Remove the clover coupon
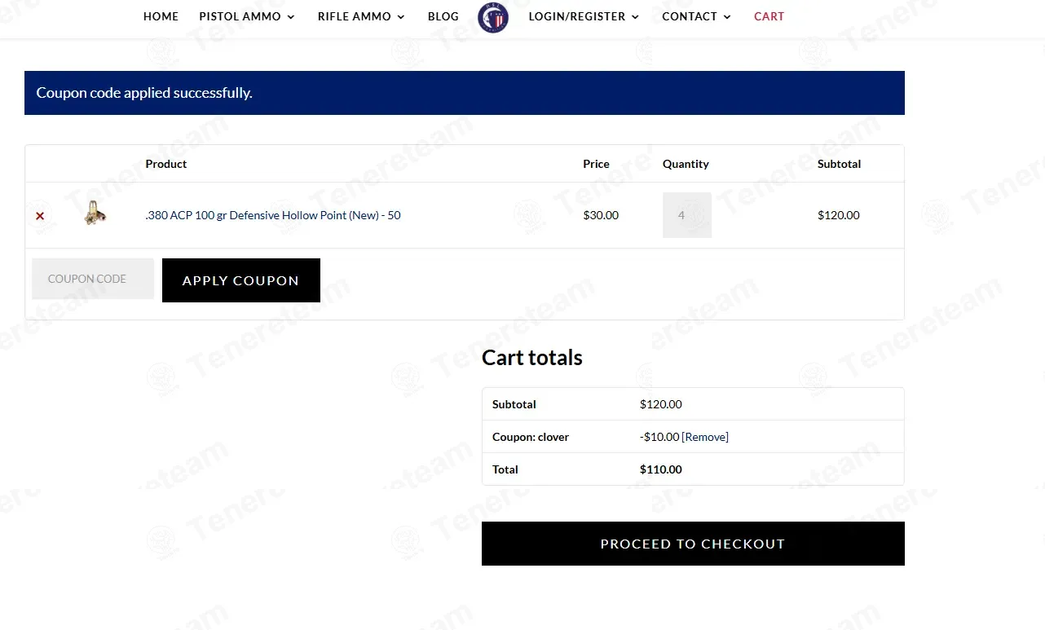Image resolution: width=1045 pixels, height=630 pixels. [x=705, y=437]
